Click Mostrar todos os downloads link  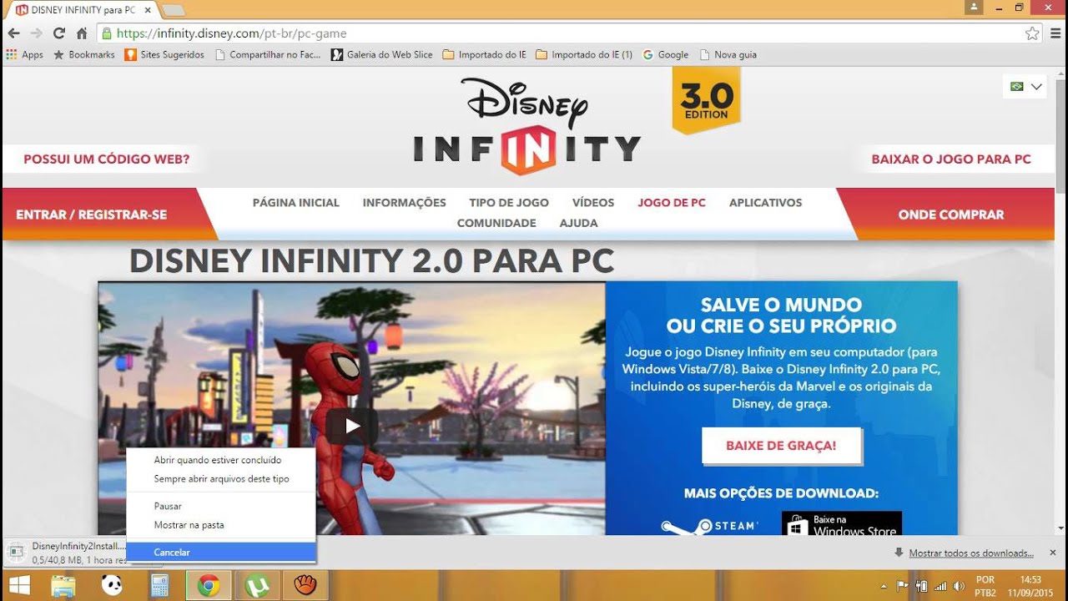coord(971,553)
